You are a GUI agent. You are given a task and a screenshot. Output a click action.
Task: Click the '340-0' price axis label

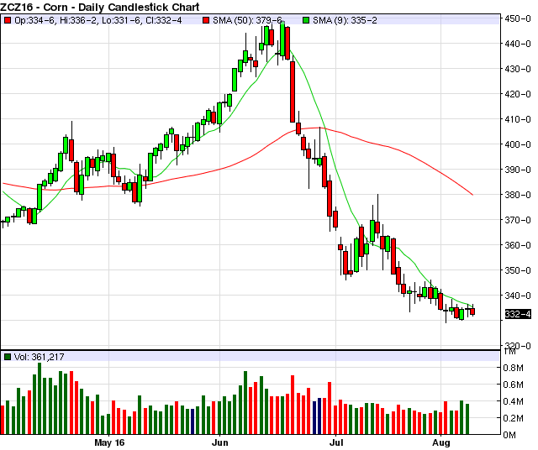click(x=518, y=296)
